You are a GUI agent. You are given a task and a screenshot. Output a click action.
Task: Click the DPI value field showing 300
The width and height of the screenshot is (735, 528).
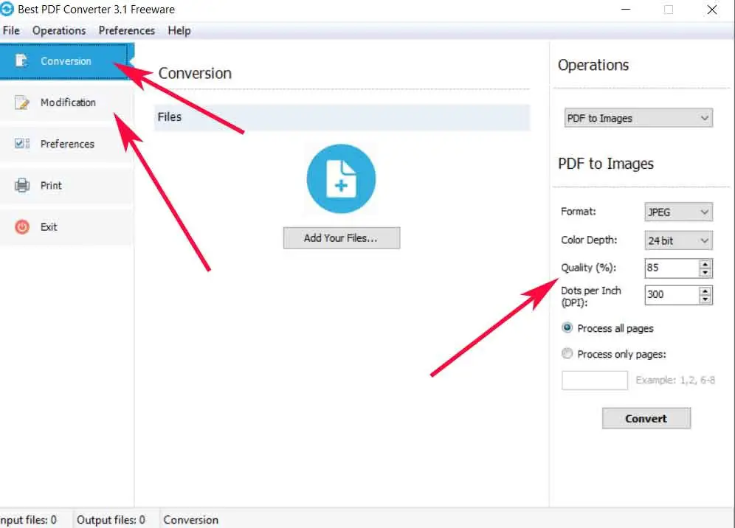click(672, 295)
